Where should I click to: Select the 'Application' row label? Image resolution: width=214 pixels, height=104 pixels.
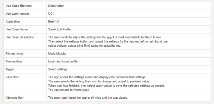(13, 21)
